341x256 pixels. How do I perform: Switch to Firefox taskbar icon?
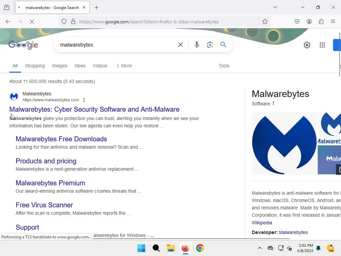(185, 248)
